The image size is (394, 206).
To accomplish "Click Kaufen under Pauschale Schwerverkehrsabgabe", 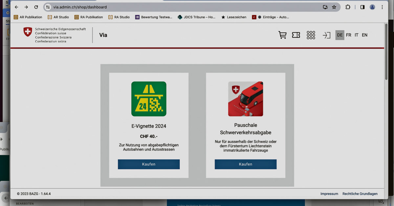I will click(246, 164).
